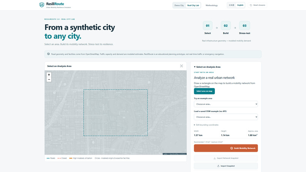Open the Try an example area dropdown
This screenshot has width=306, height=172.
226,104
